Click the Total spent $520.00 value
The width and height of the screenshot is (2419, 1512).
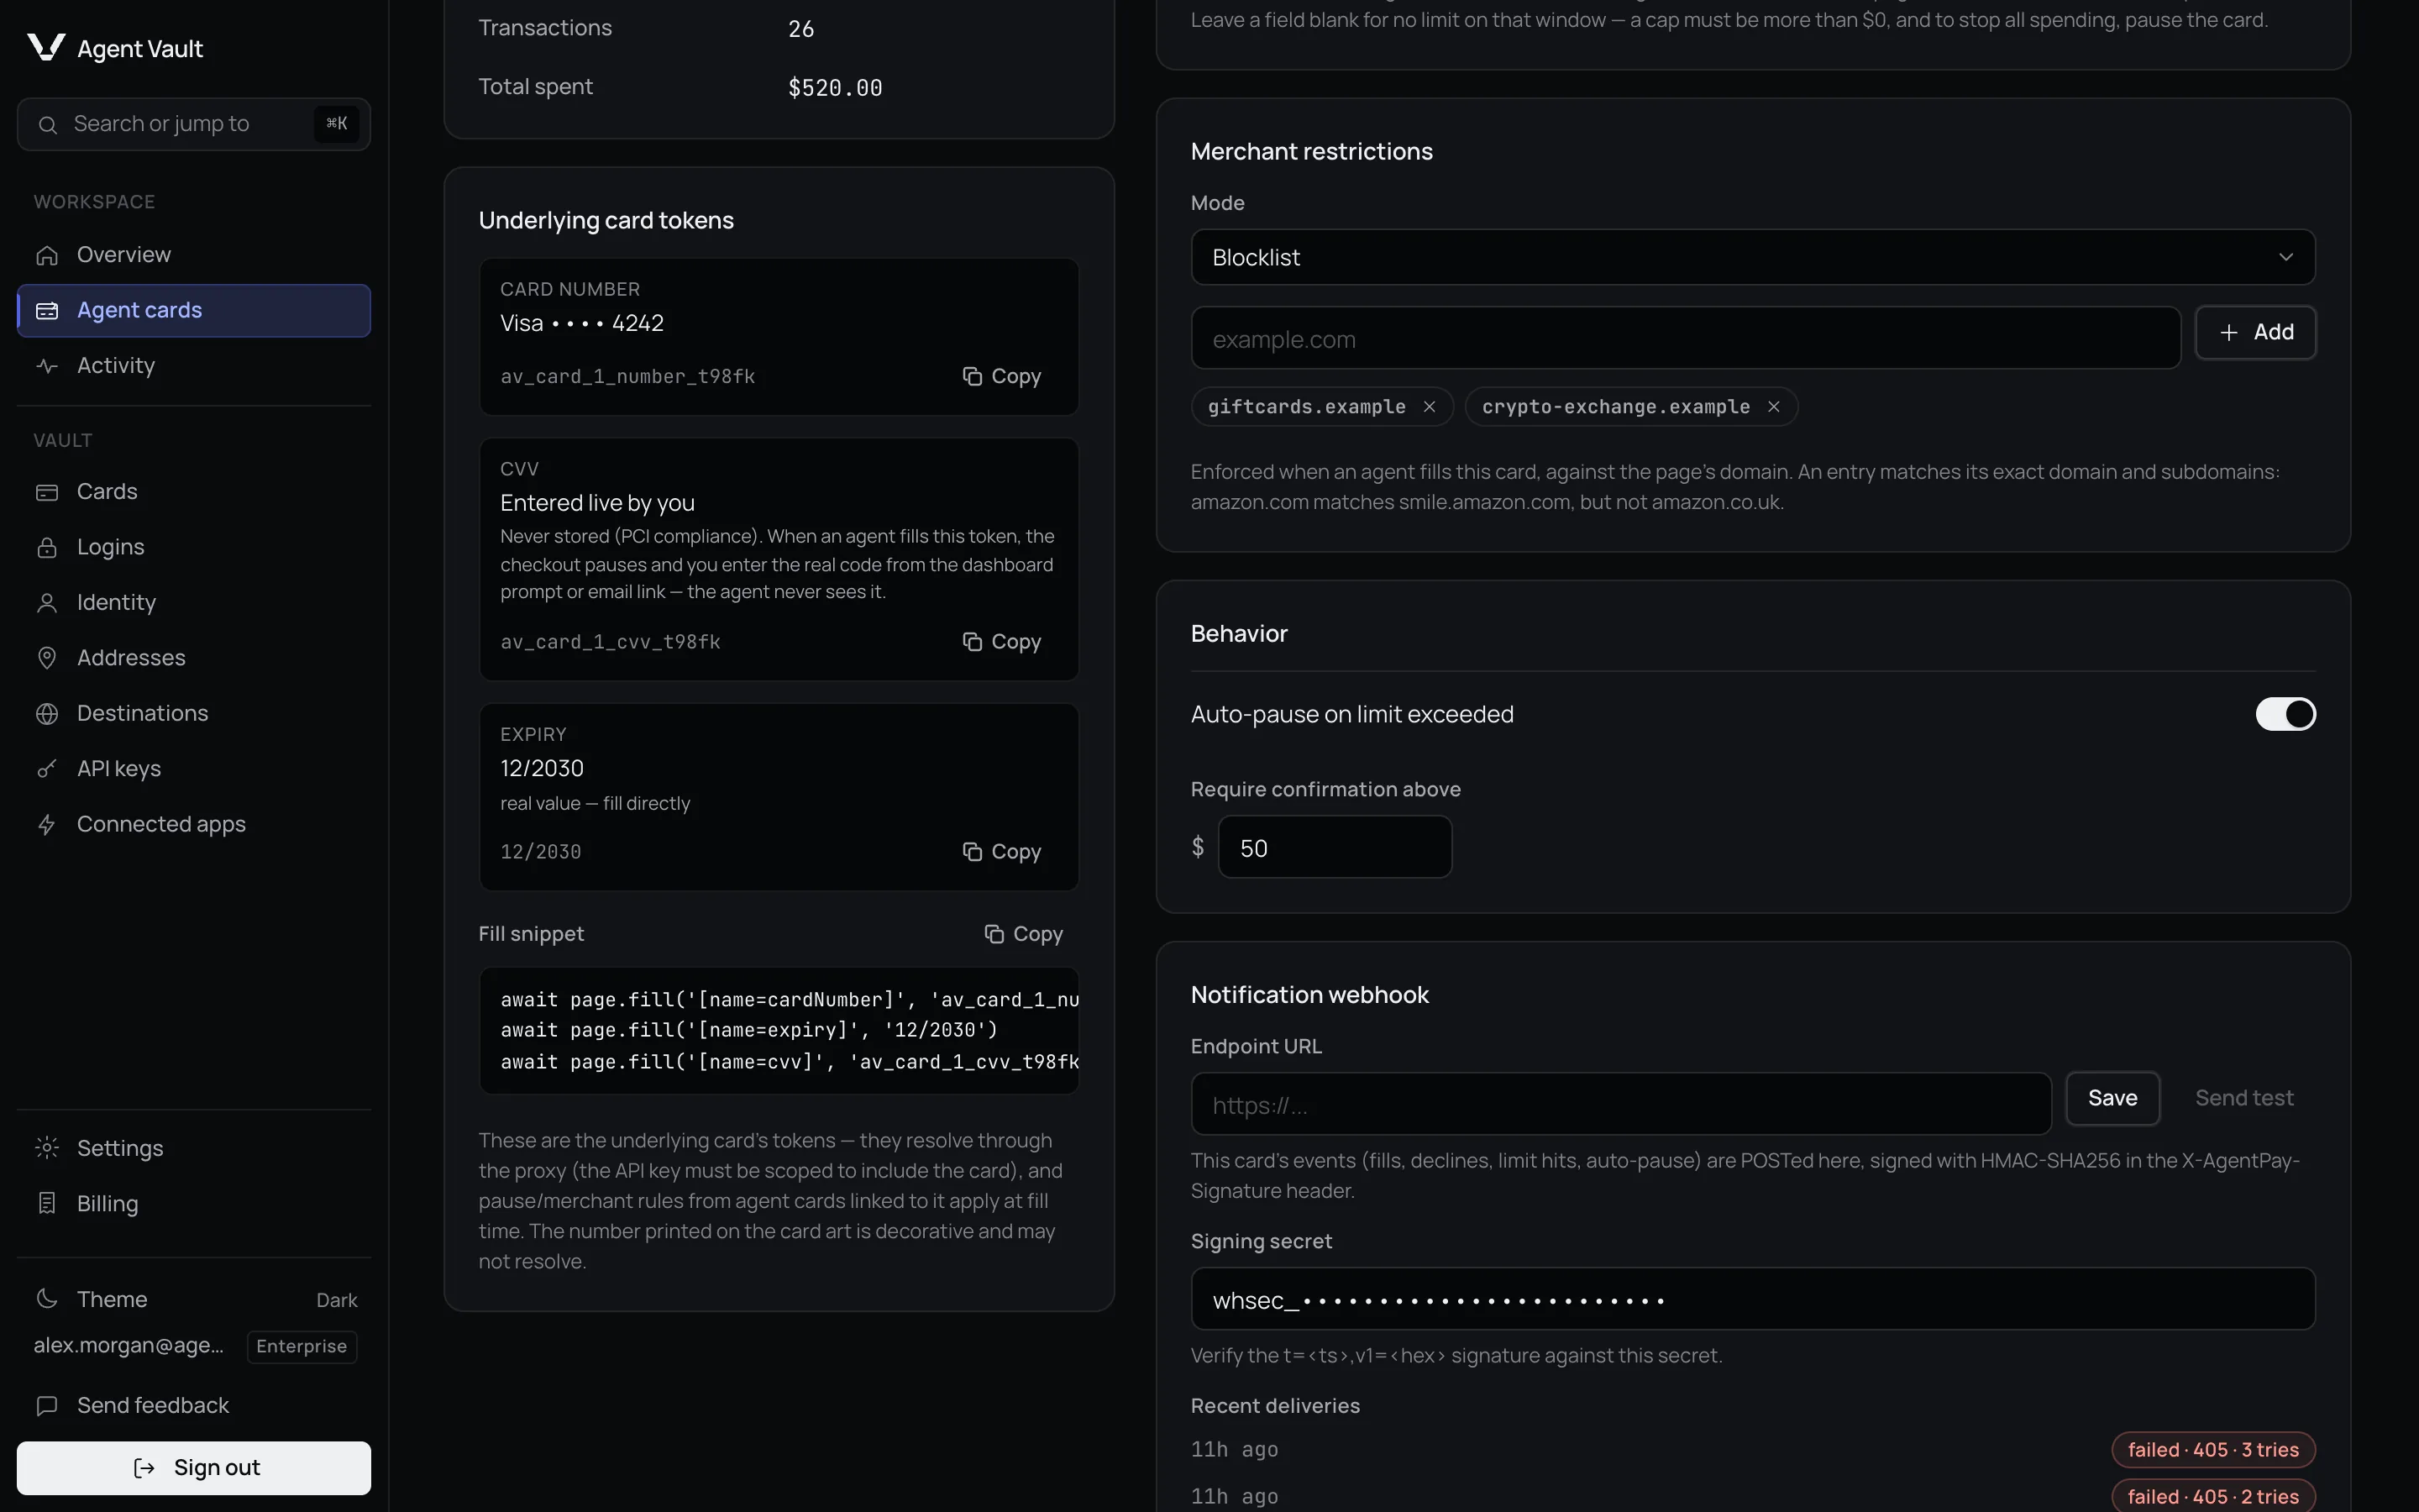(x=835, y=88)
